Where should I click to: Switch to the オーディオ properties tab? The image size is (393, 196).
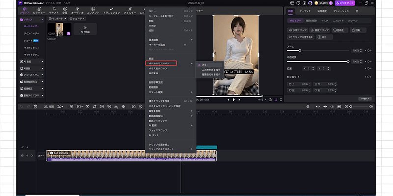pyautogui.click(x=305, y=11)
